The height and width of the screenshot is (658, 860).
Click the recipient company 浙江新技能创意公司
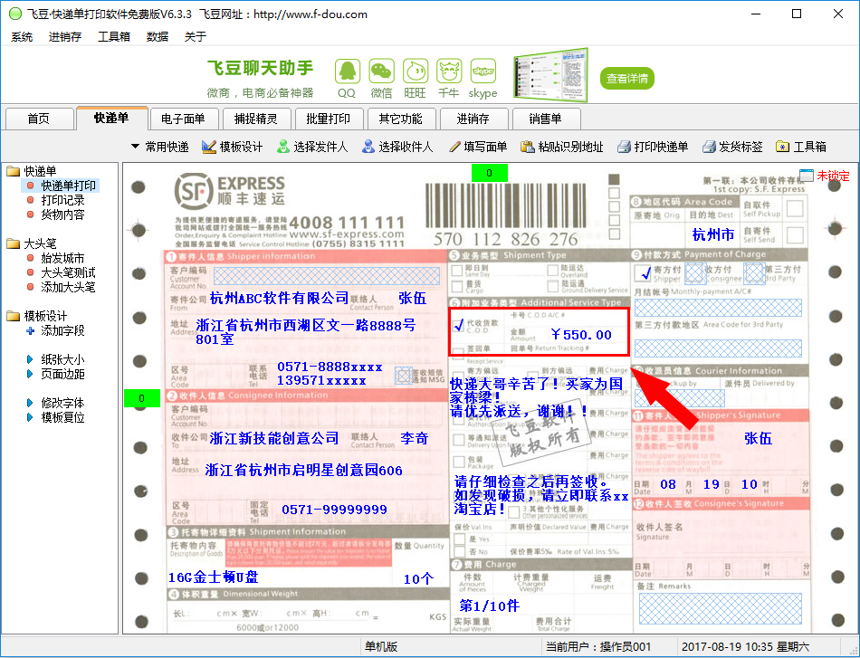click(274, 438)
